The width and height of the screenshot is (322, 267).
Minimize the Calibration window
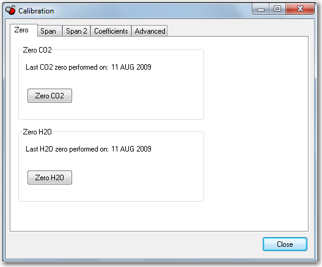click(261, 9)
